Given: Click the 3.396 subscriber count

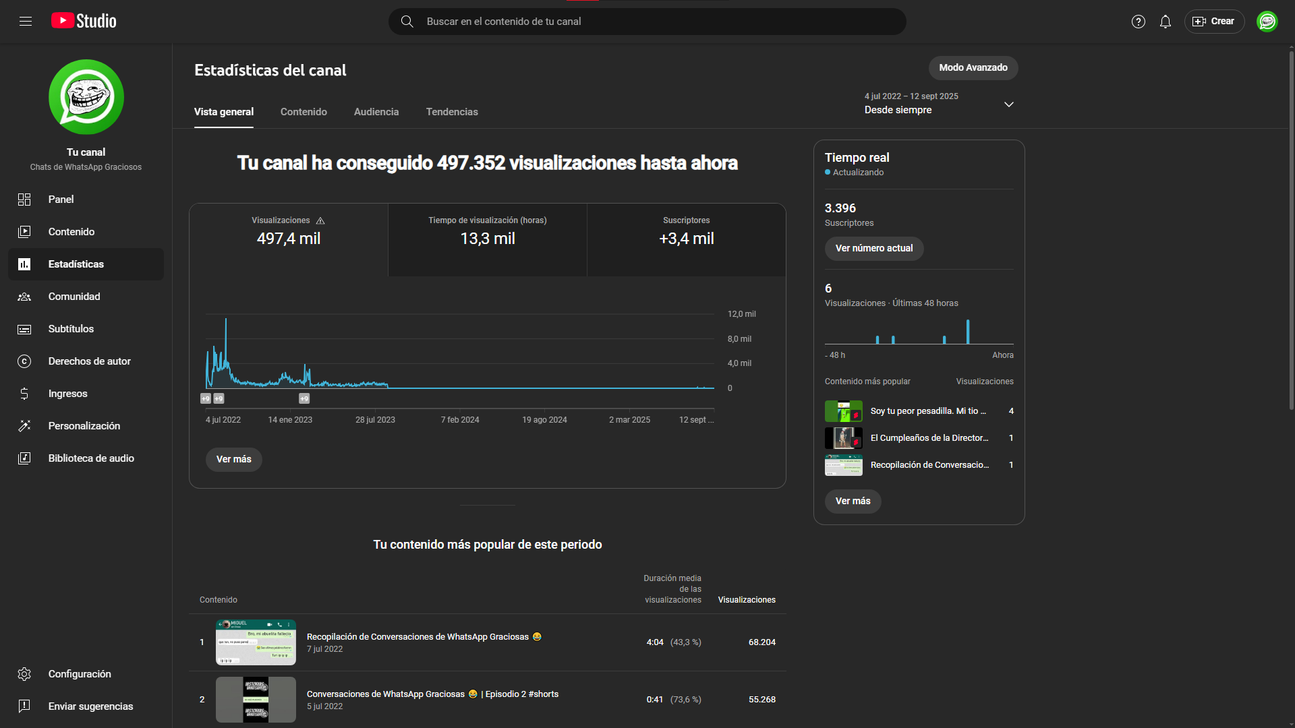Looking at the screenshot, I should pyautogui.click(x=840, y=208).
